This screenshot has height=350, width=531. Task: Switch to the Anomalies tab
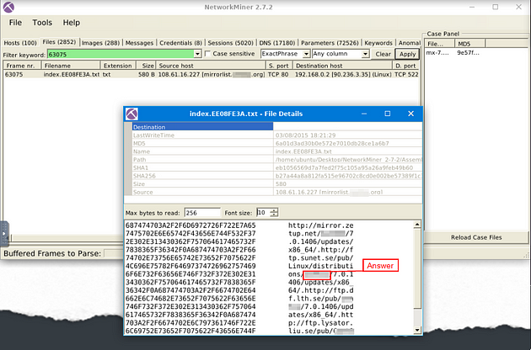[x=409, y=43]
